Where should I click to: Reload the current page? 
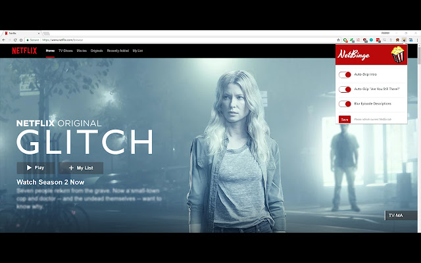click(x=15, y=40)
